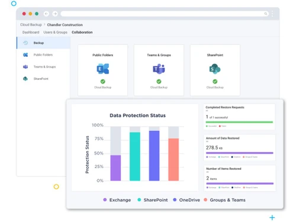296x222 pixels.
Task: Switch to Users & Groups tab
Action: click(55, 32)
